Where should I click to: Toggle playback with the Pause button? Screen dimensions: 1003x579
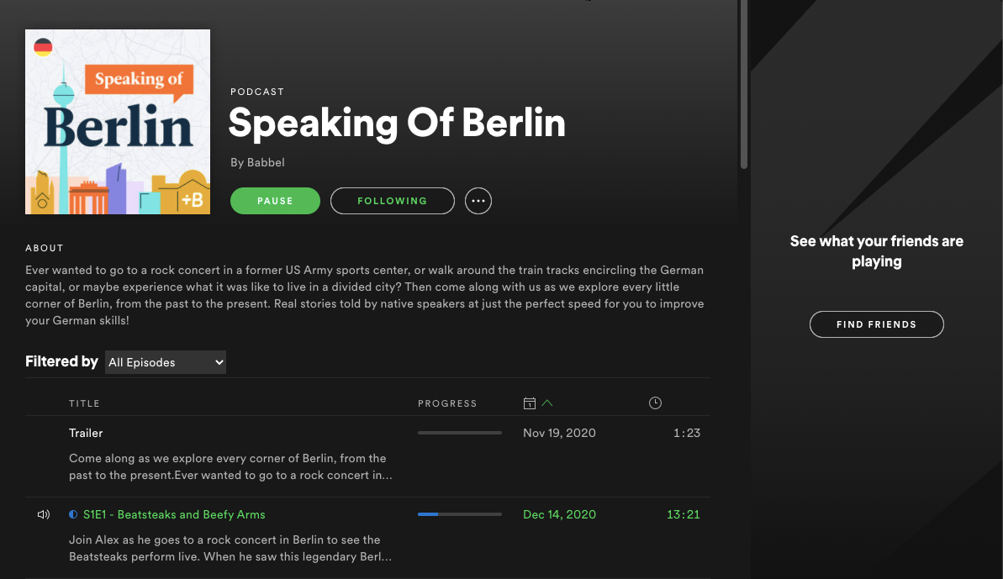(275, 201)
